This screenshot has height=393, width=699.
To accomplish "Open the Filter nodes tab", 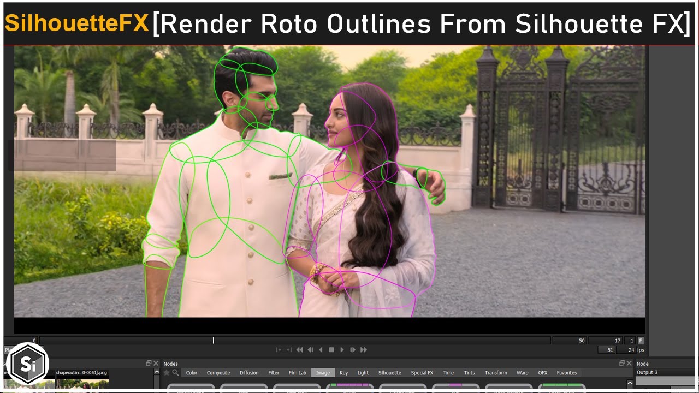I will 274,373.
